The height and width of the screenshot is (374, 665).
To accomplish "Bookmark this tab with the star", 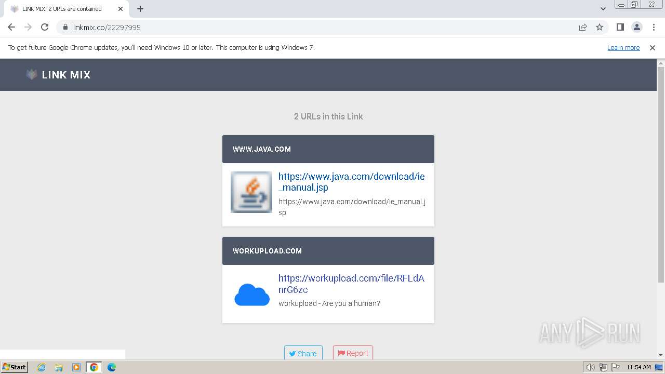I will pyautogui.click(x=600, y=27).
